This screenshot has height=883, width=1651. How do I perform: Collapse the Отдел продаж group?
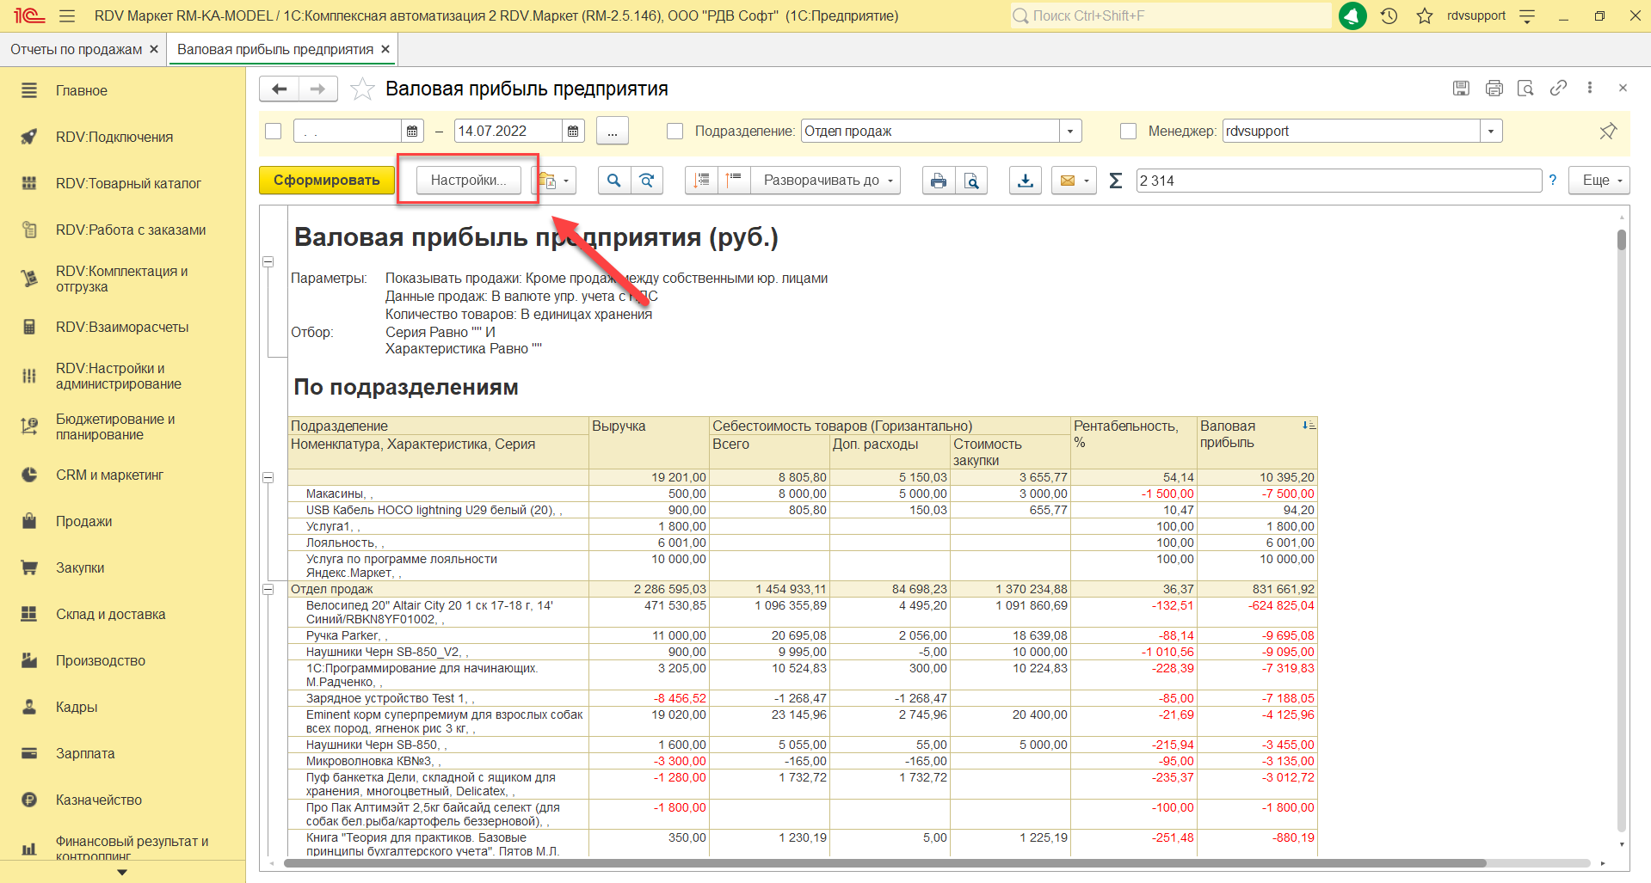tap(268, 590)
